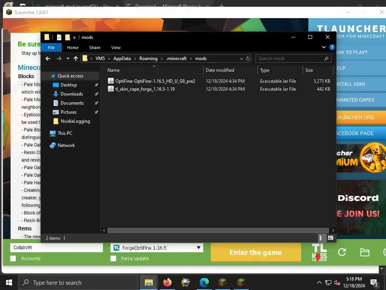Screen dimensions: 386x290
Task: Expand the Explorer ribbon chevron
Action: pyautogui.click(x=324, y=47)
